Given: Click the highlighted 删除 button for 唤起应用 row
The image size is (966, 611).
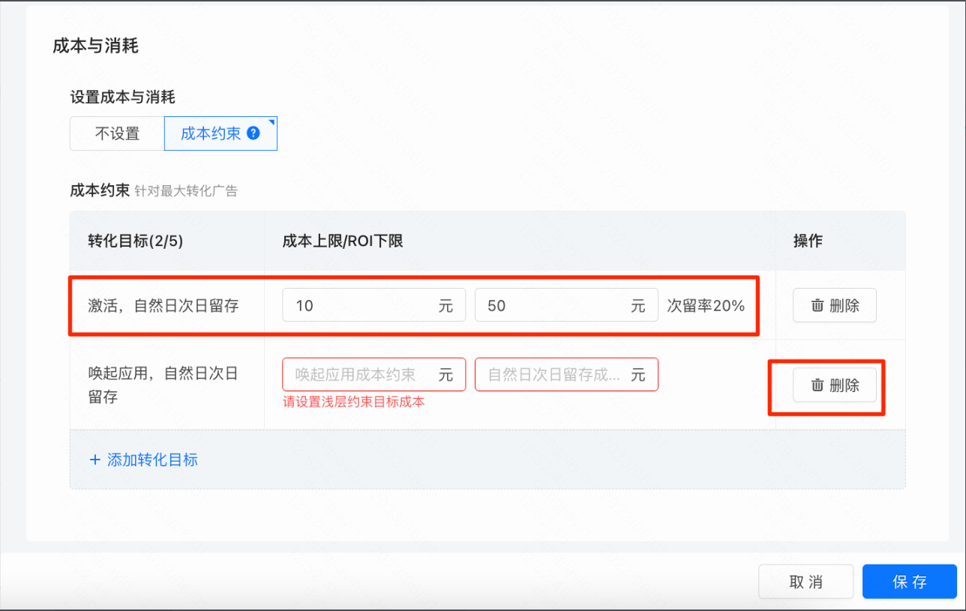Looking at the screenshot, I should click(x=834, y=385).
